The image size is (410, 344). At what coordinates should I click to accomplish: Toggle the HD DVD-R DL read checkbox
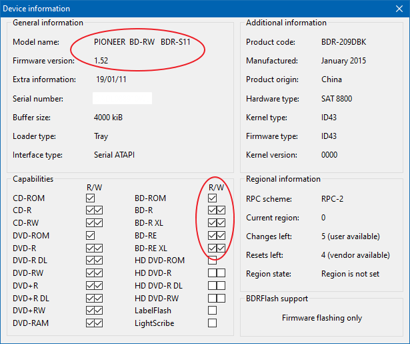tap(212, 285)
